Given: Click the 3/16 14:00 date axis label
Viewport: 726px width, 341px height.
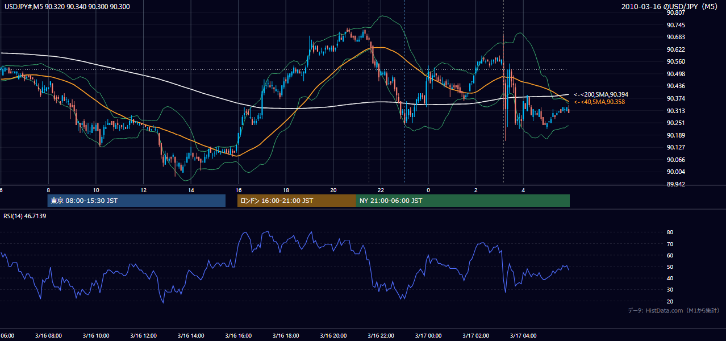Looking at the screenshot, I should tap(190, 336).
